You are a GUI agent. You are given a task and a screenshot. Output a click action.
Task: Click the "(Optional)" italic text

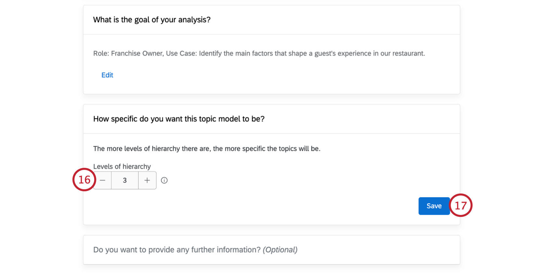280,250
